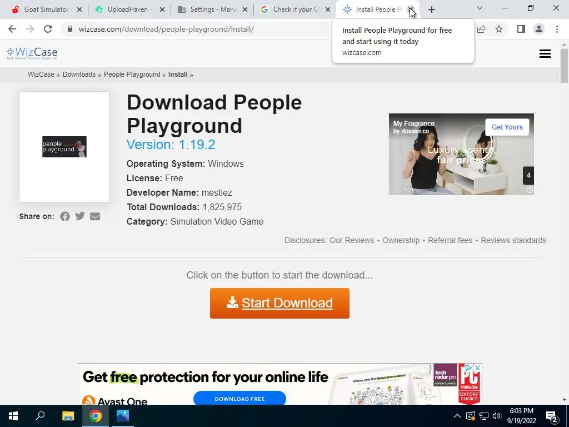Close the Settings tab
Viewport: 569px width, 427px height.
click(x=245, y=10)
